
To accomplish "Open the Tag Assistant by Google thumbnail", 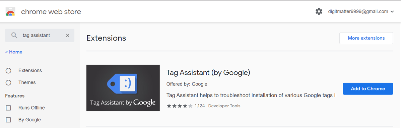I will pyautogui.click(x=123, y=88).
